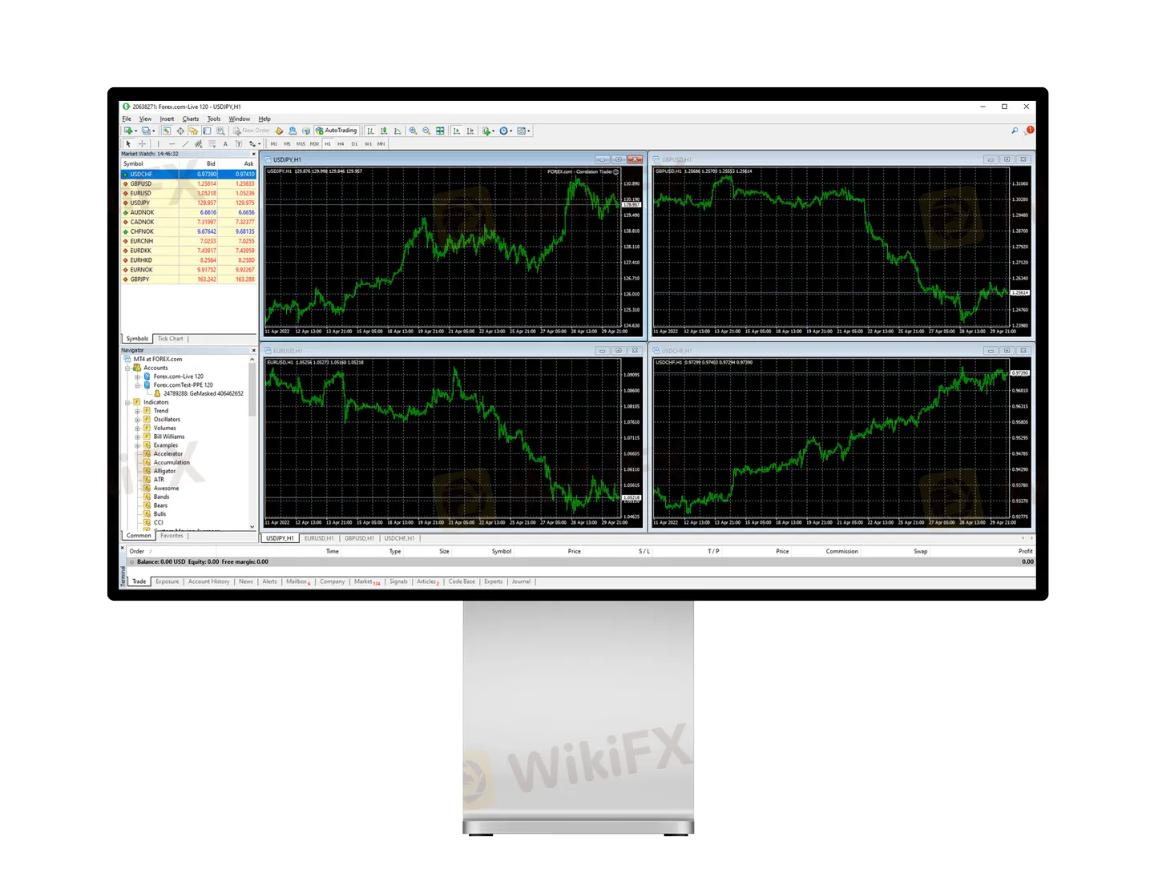Viewport: 1154px width, 885px height.
Task: Toggle the Market Watch panel
Action: pos(166,130)
